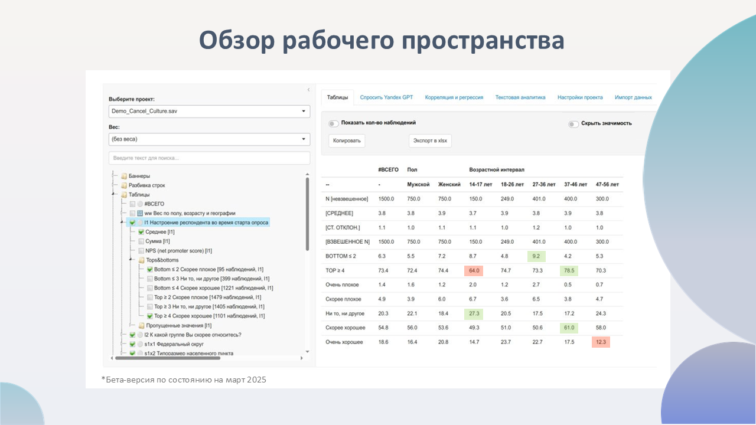
Task: Click the Баннеры folder icon
Action: tap(124, 176)
